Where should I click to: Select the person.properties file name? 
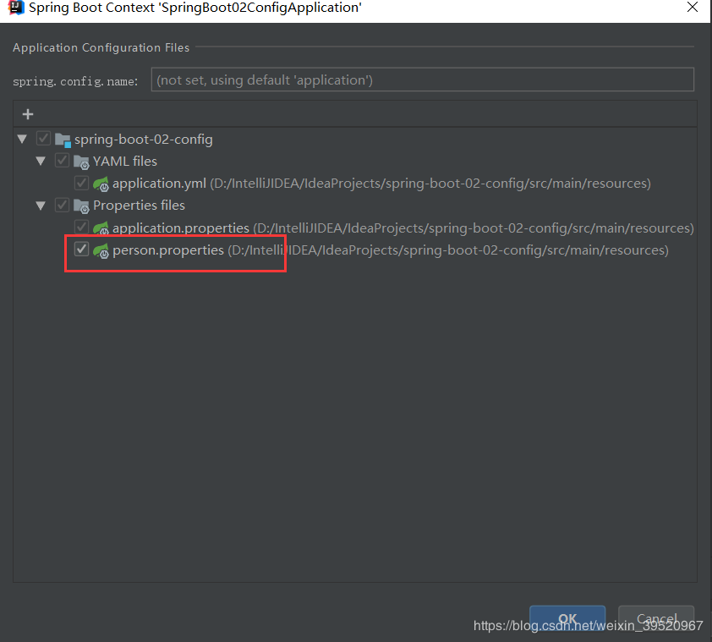click(168, 250)
